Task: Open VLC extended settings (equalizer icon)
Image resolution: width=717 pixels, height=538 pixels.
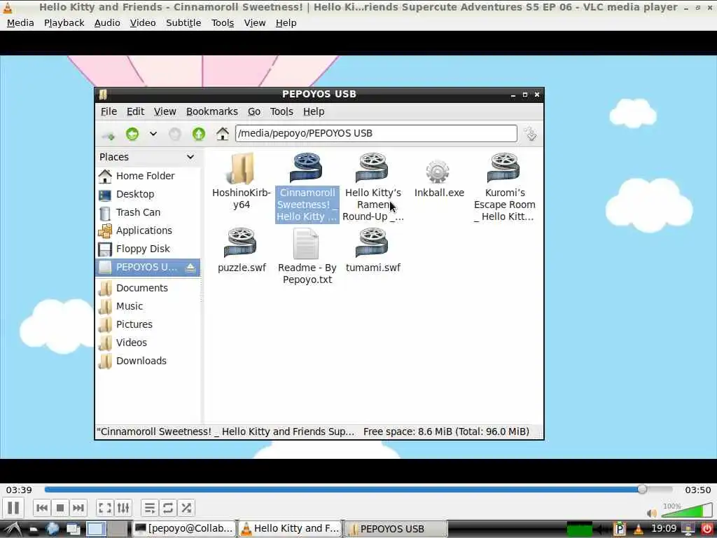Action: point(123,508)
